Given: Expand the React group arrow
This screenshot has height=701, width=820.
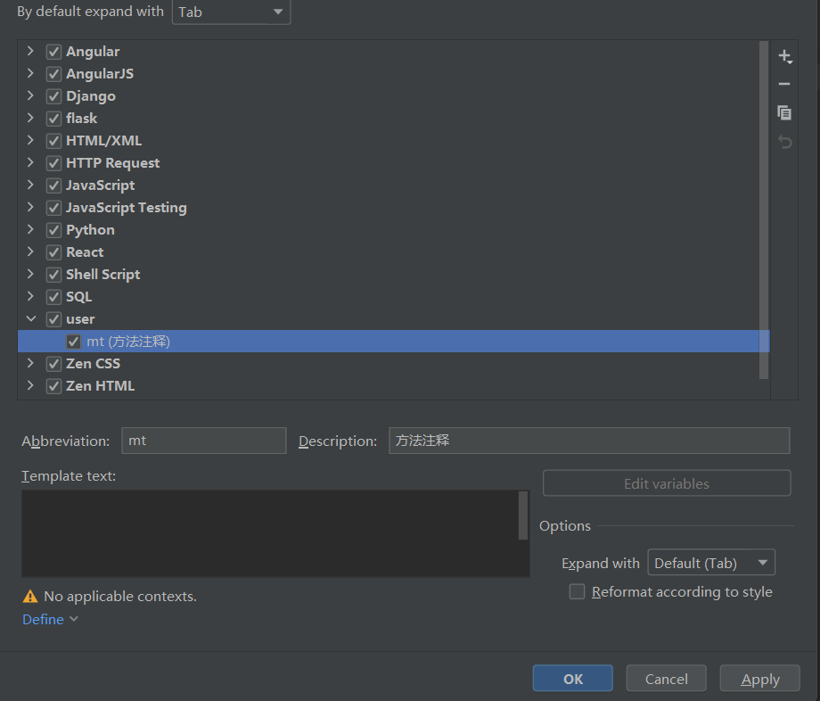Looking at the screenshot, I should (30, 252).
